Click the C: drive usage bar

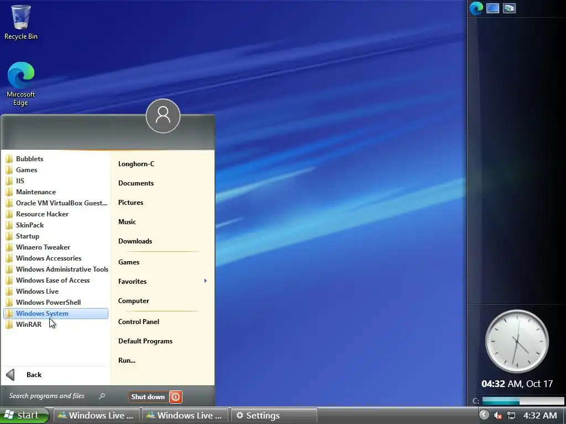[x=523, y=401]
